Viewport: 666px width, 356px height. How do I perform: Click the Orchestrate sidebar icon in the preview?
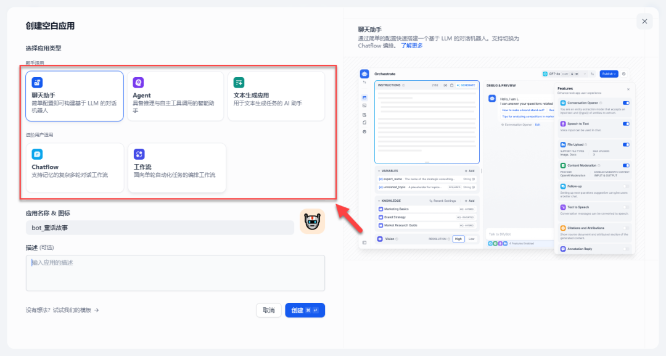point(364,97)
